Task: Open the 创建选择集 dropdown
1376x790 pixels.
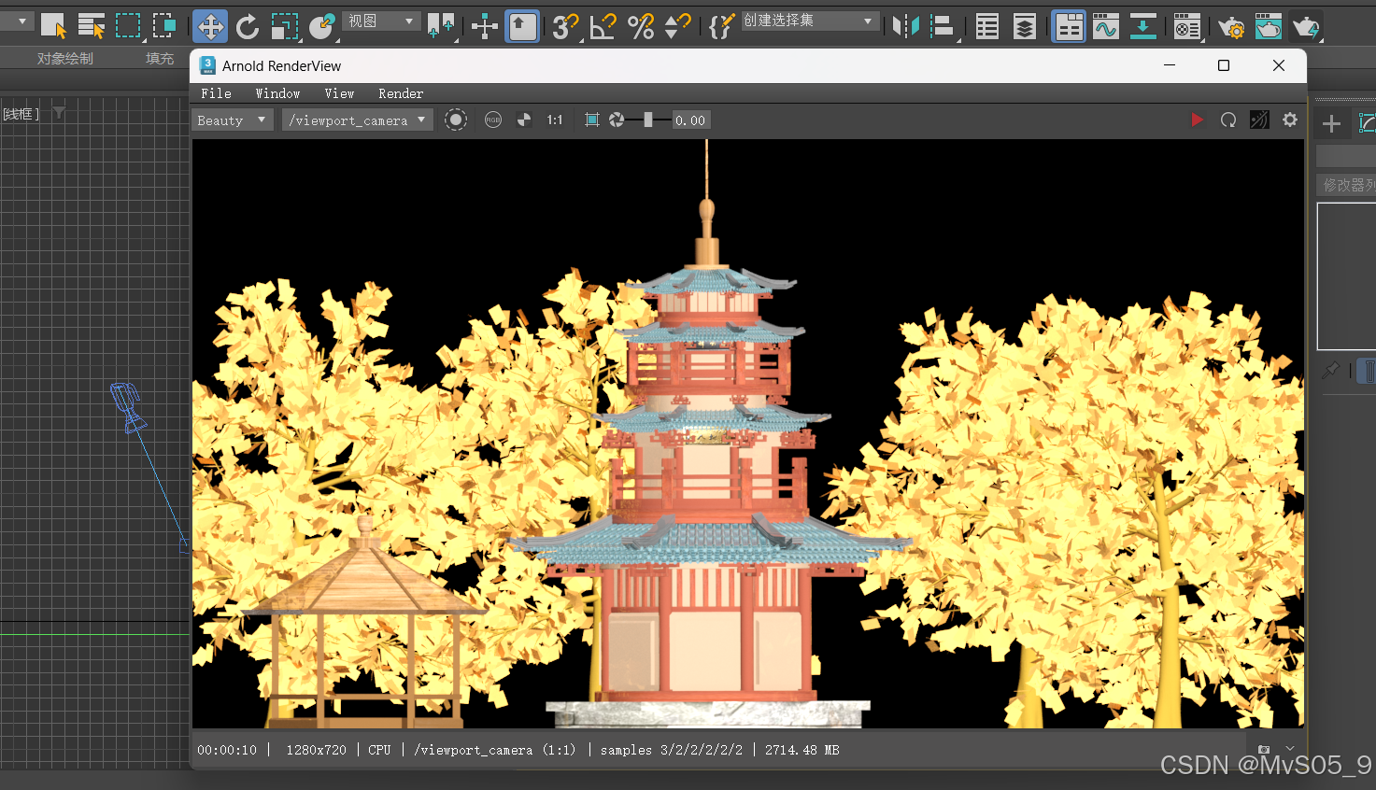Action: tap(809, 21)
